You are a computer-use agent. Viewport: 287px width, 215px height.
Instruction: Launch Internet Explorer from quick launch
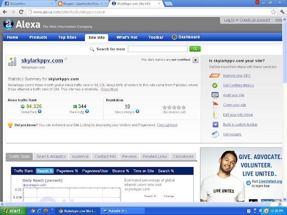(39, 211)
